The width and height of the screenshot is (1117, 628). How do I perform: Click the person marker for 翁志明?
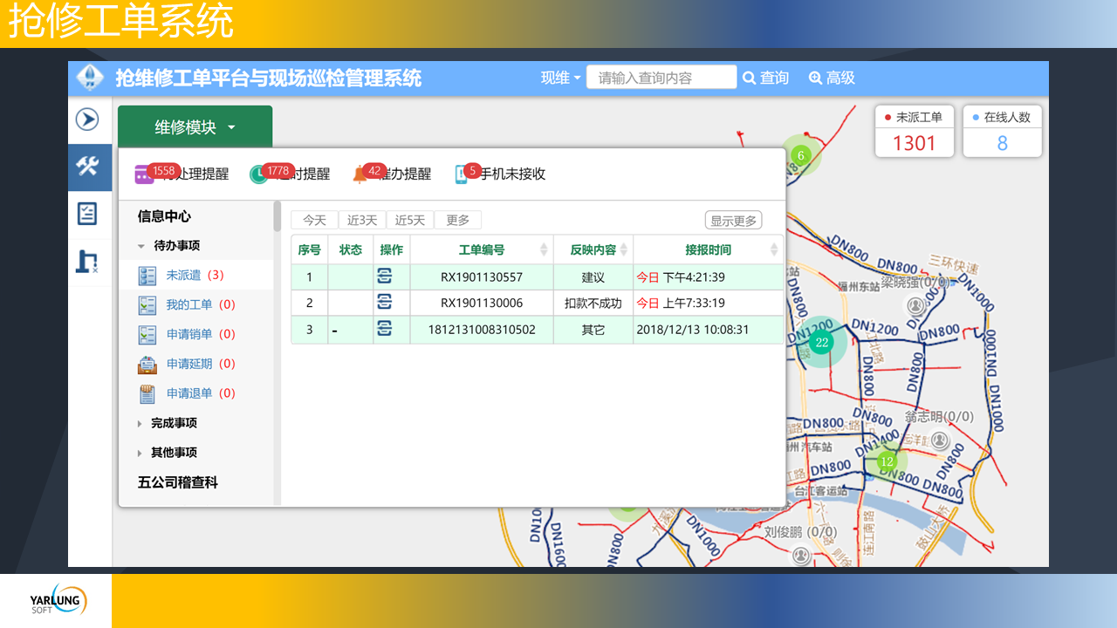pos(940,440)
